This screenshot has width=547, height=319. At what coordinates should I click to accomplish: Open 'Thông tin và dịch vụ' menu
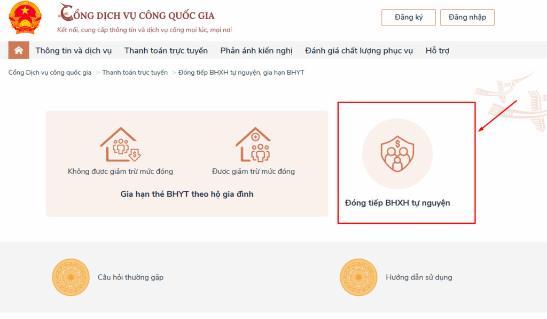73,50
